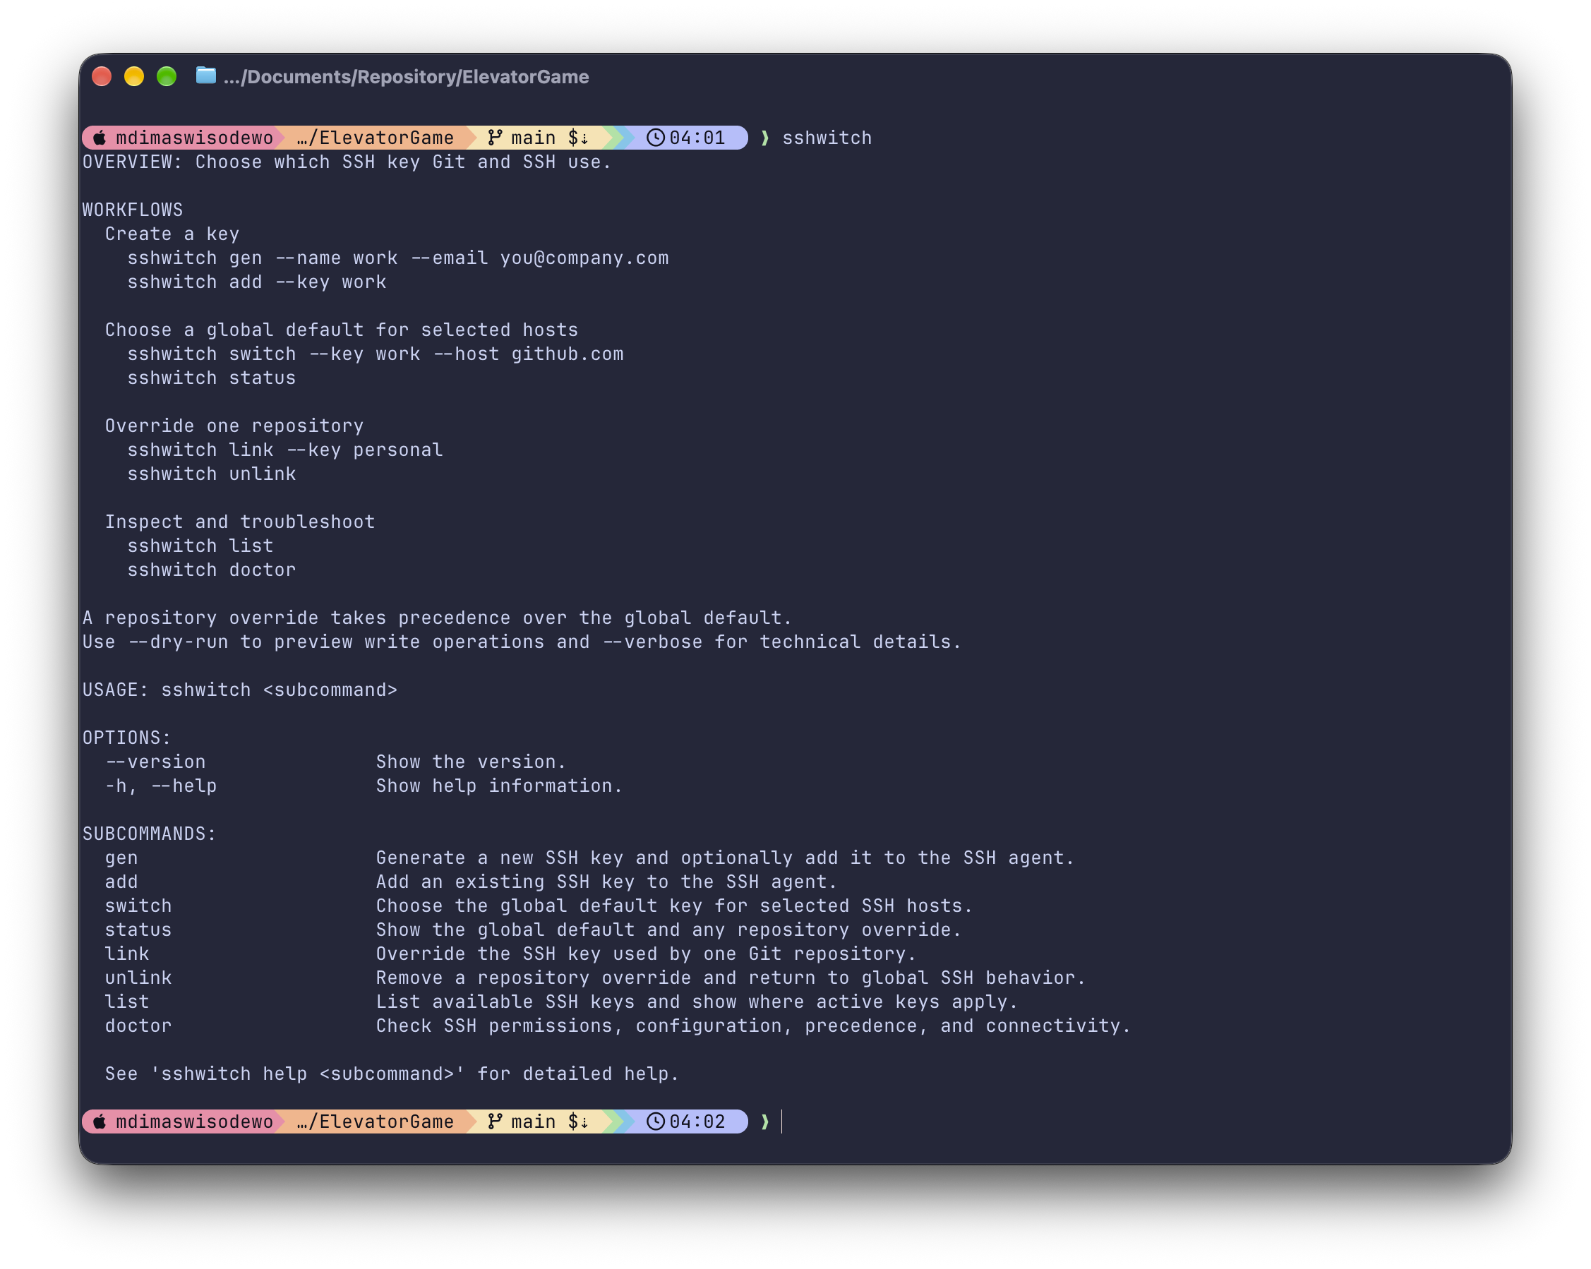Click the 'add' subcommand name

(x=121, y=882)
